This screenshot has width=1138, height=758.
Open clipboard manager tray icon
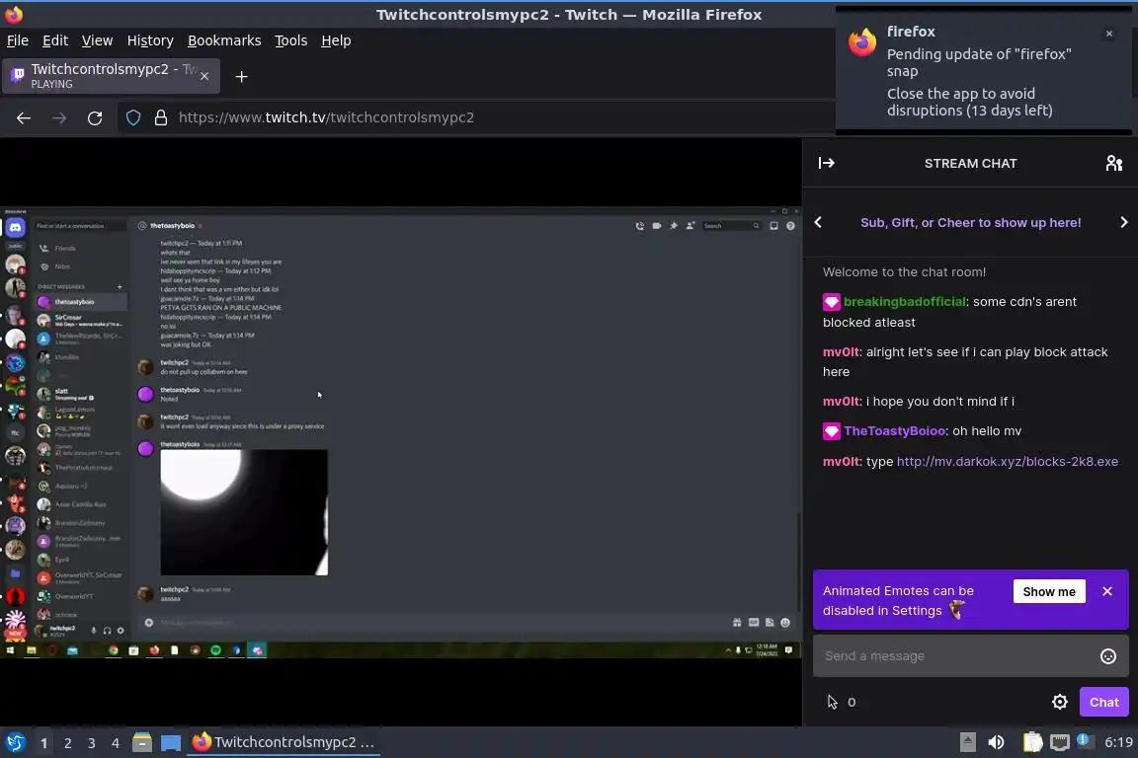point(1032,742)
